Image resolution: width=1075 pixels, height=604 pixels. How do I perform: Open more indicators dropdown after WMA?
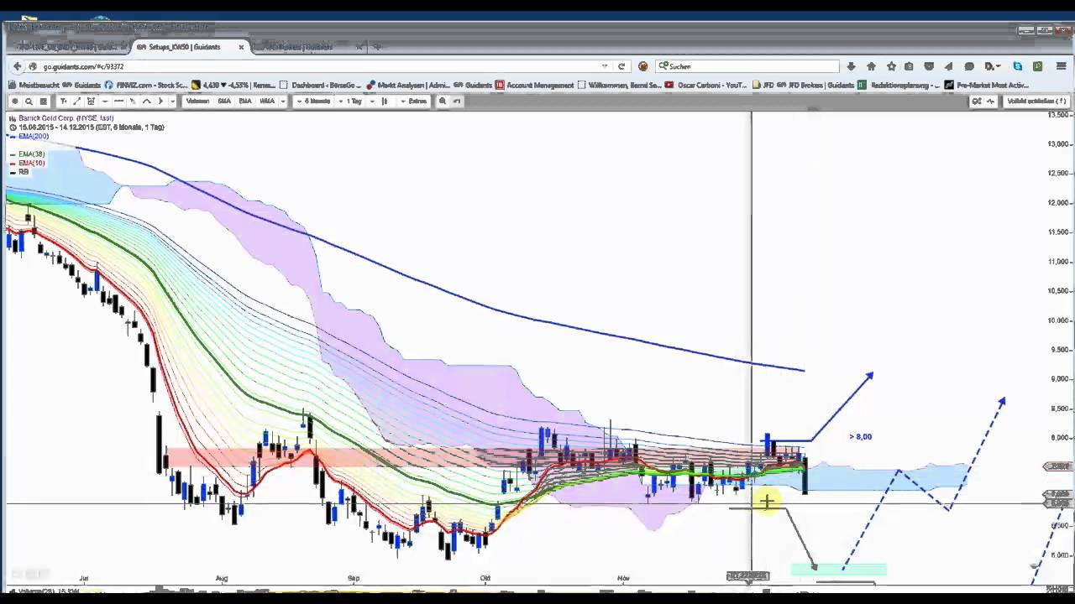coord(283,101)
